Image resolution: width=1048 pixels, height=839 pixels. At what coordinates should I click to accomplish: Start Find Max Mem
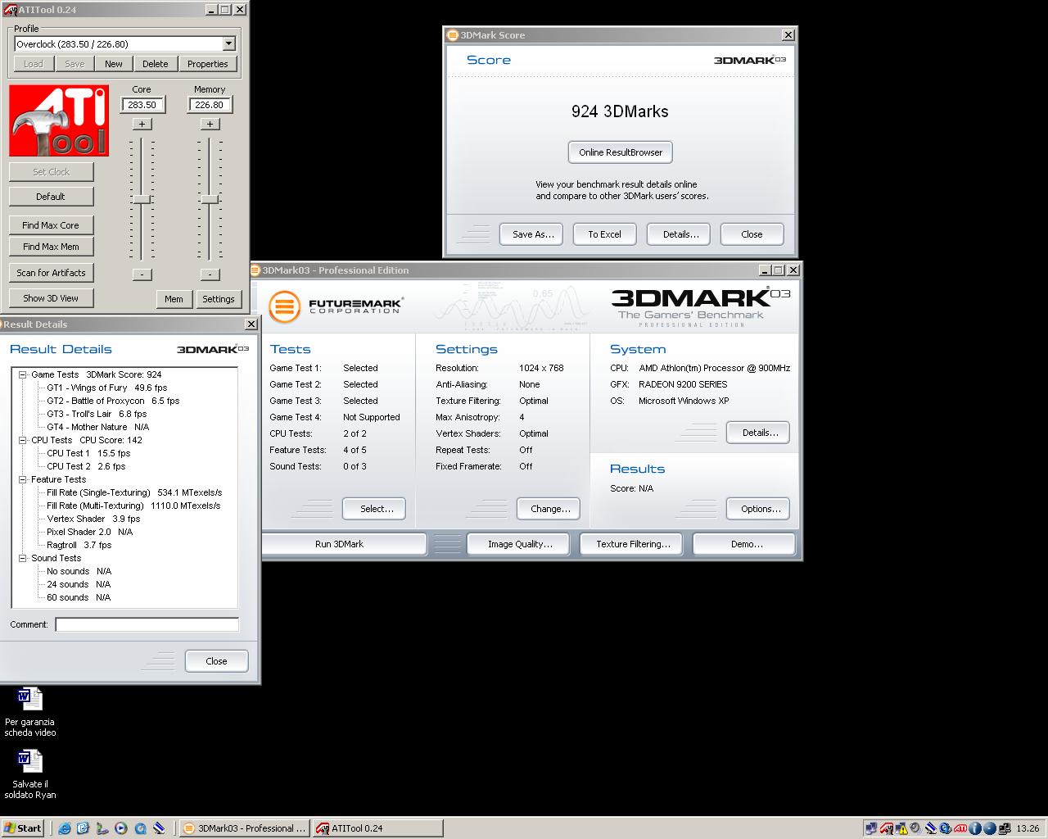tap(51, 247)
